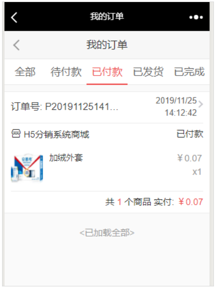This screenshot has height=290, width=216.
Task: Click the shop icon next to H5分销系统商城
Action: coord(16,134)
